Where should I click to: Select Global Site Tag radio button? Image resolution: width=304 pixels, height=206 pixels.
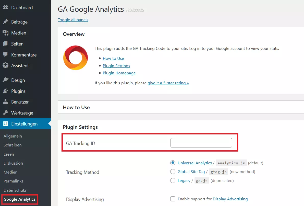[x=173, y=171]
